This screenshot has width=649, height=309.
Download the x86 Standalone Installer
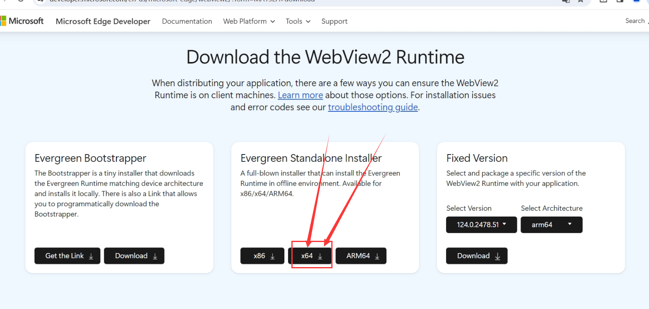click(263, 256)
